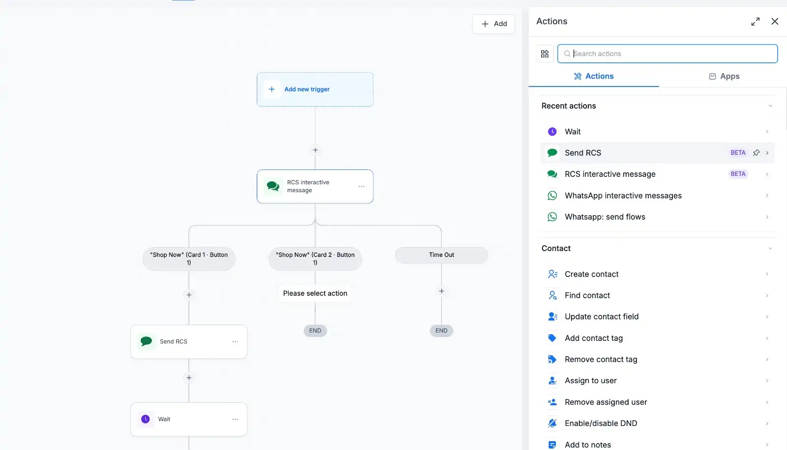This screenshot has height=450, width=787.
Task: Open Send RCS action chevron arrow
Action: pyautogui.click(x=767, y=153)
